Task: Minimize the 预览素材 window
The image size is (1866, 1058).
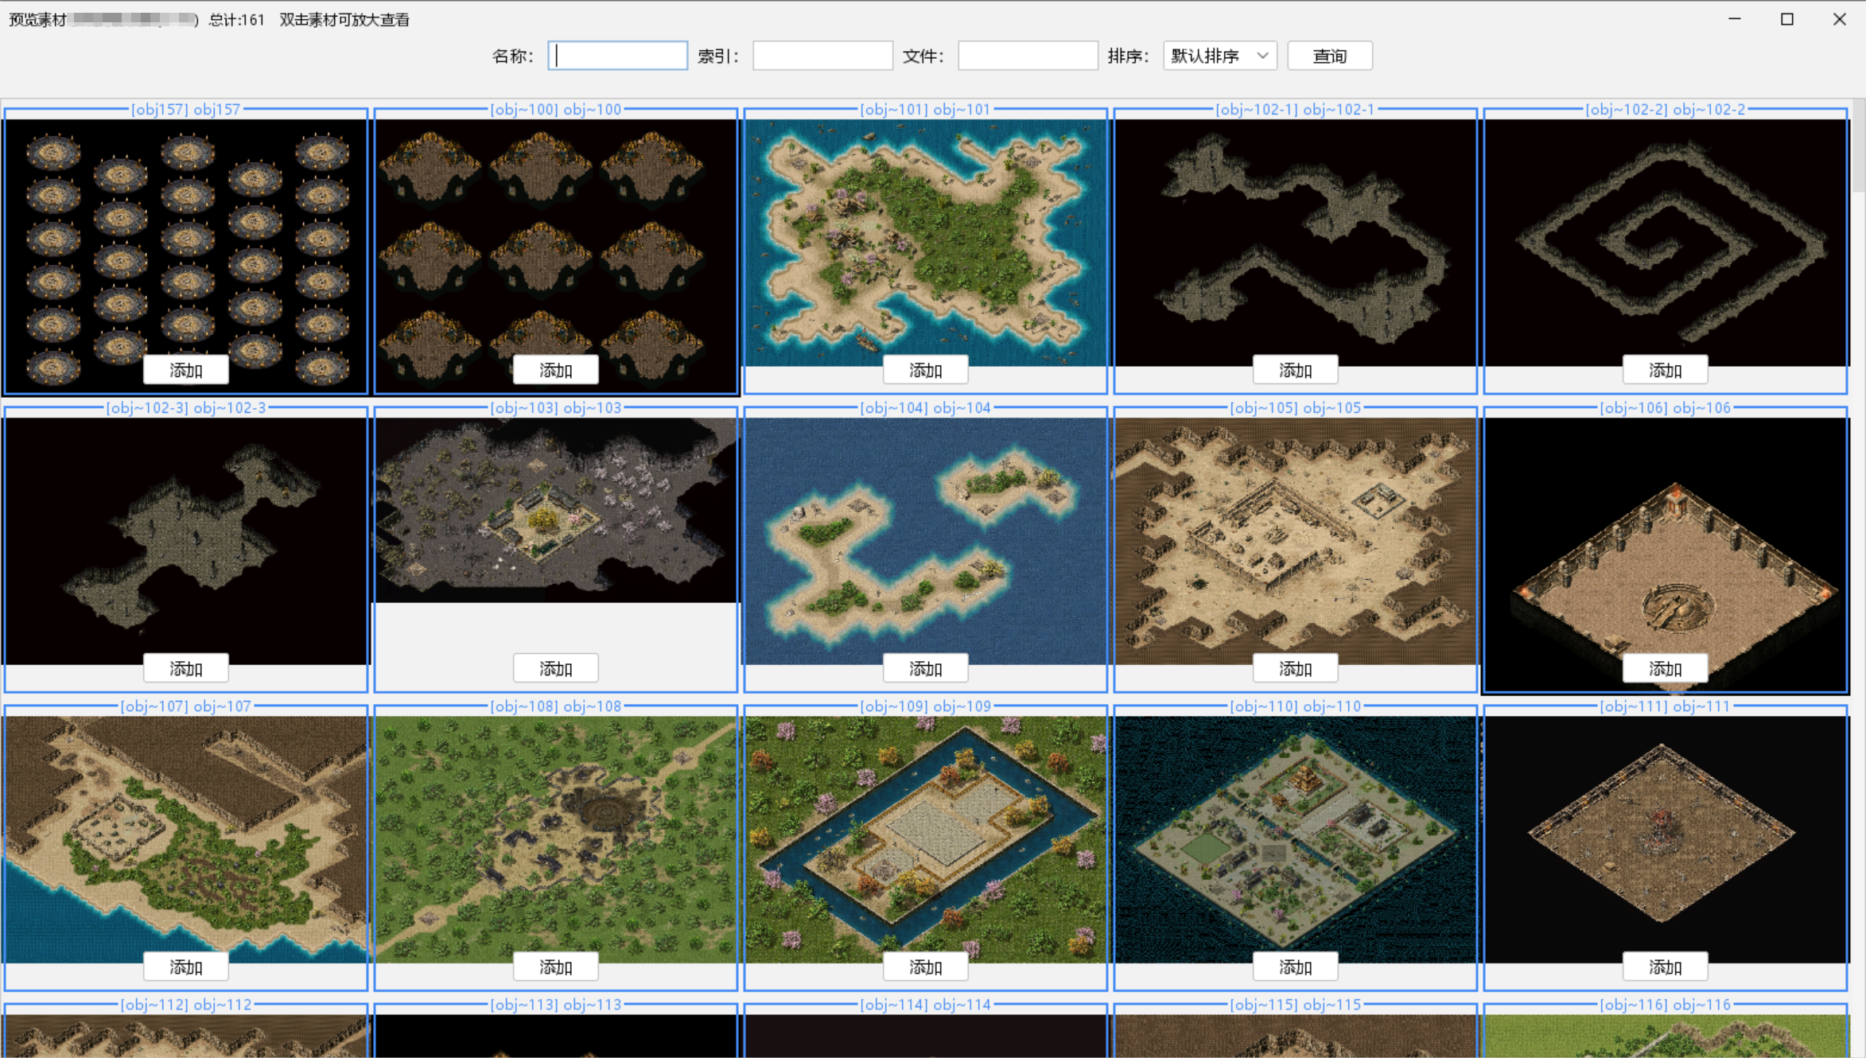Action: (x=1734, y=19)
